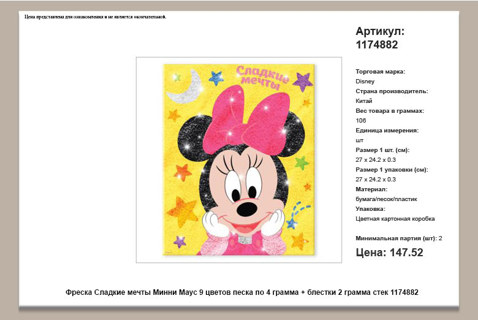Screen dimensions: 478x320
Task: Select size value under 'Размер 1 упаковки'
Action: tap(376, 180)
